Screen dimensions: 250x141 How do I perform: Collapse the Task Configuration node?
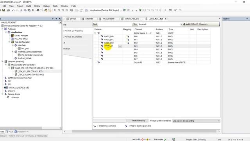point(9,42)
